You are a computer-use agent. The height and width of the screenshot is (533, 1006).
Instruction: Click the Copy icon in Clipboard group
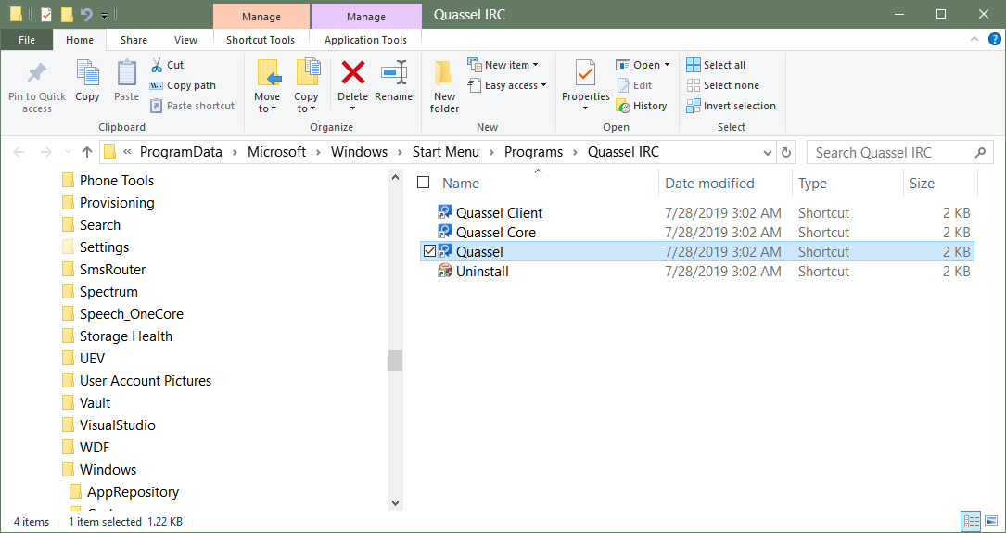click(86, 73)
